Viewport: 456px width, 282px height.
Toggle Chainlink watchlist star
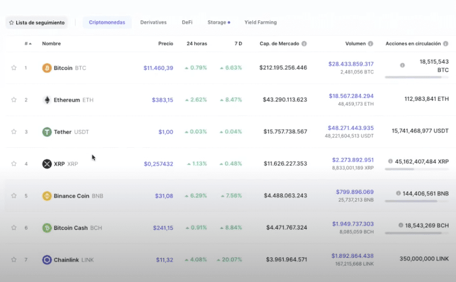click(x=13, y=259)
